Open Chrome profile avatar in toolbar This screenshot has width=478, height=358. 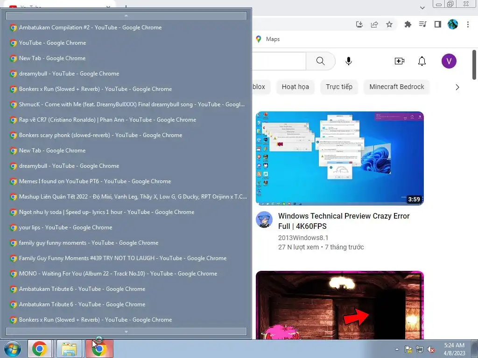[453, 24]
